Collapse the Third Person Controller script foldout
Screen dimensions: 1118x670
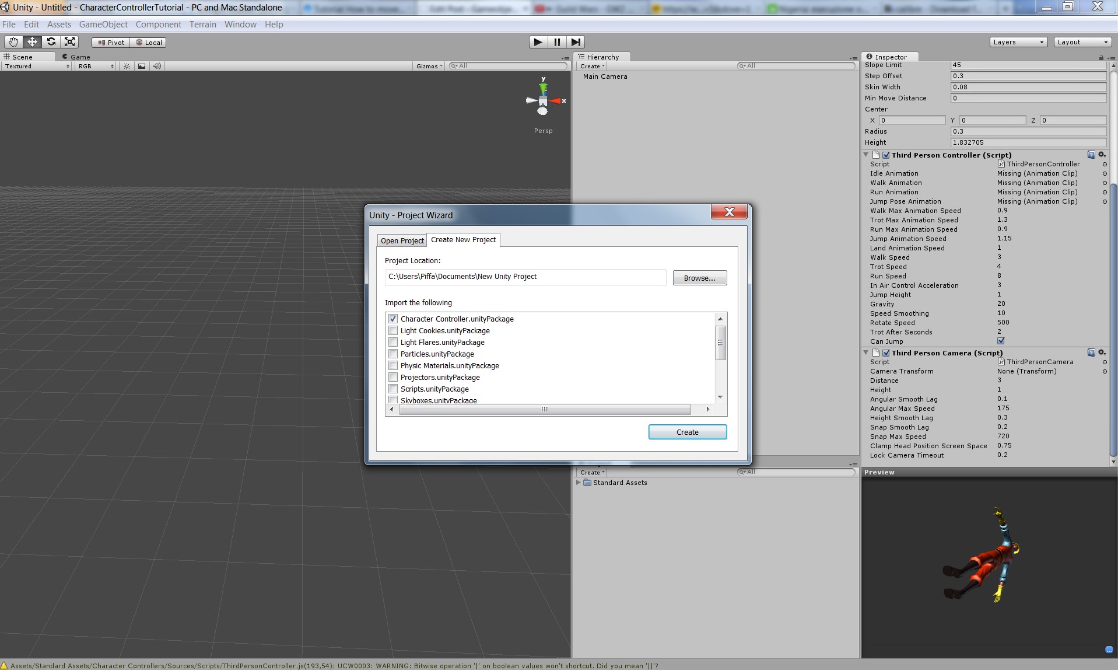pos(867,155)
